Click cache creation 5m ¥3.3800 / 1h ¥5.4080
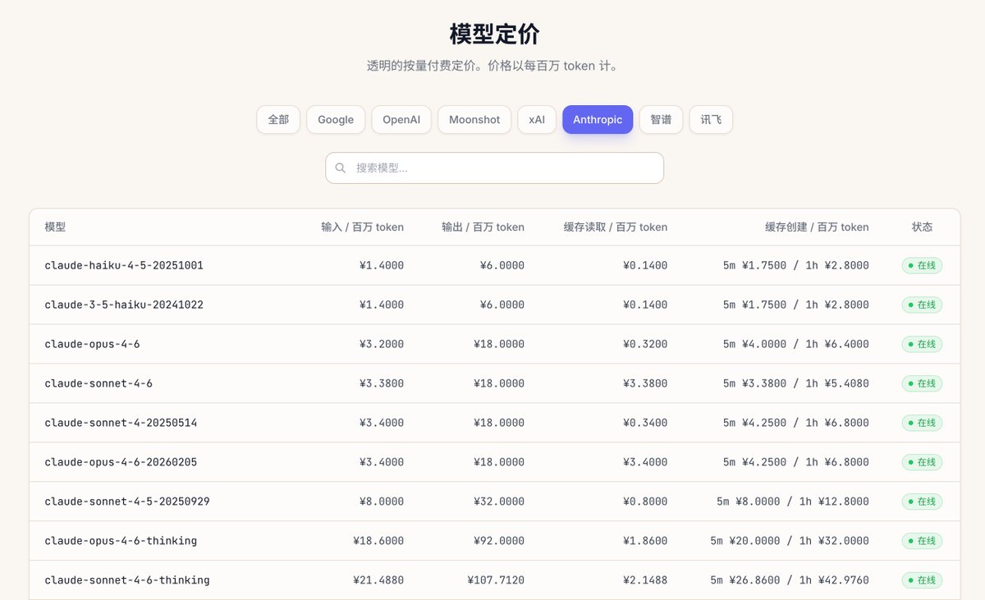985x600 pixels. click(796, 383)
